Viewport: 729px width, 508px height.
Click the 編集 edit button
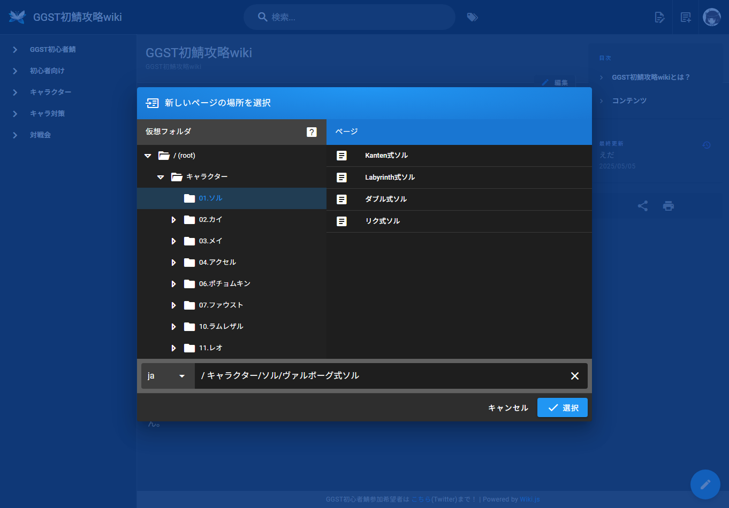point(555,82)
